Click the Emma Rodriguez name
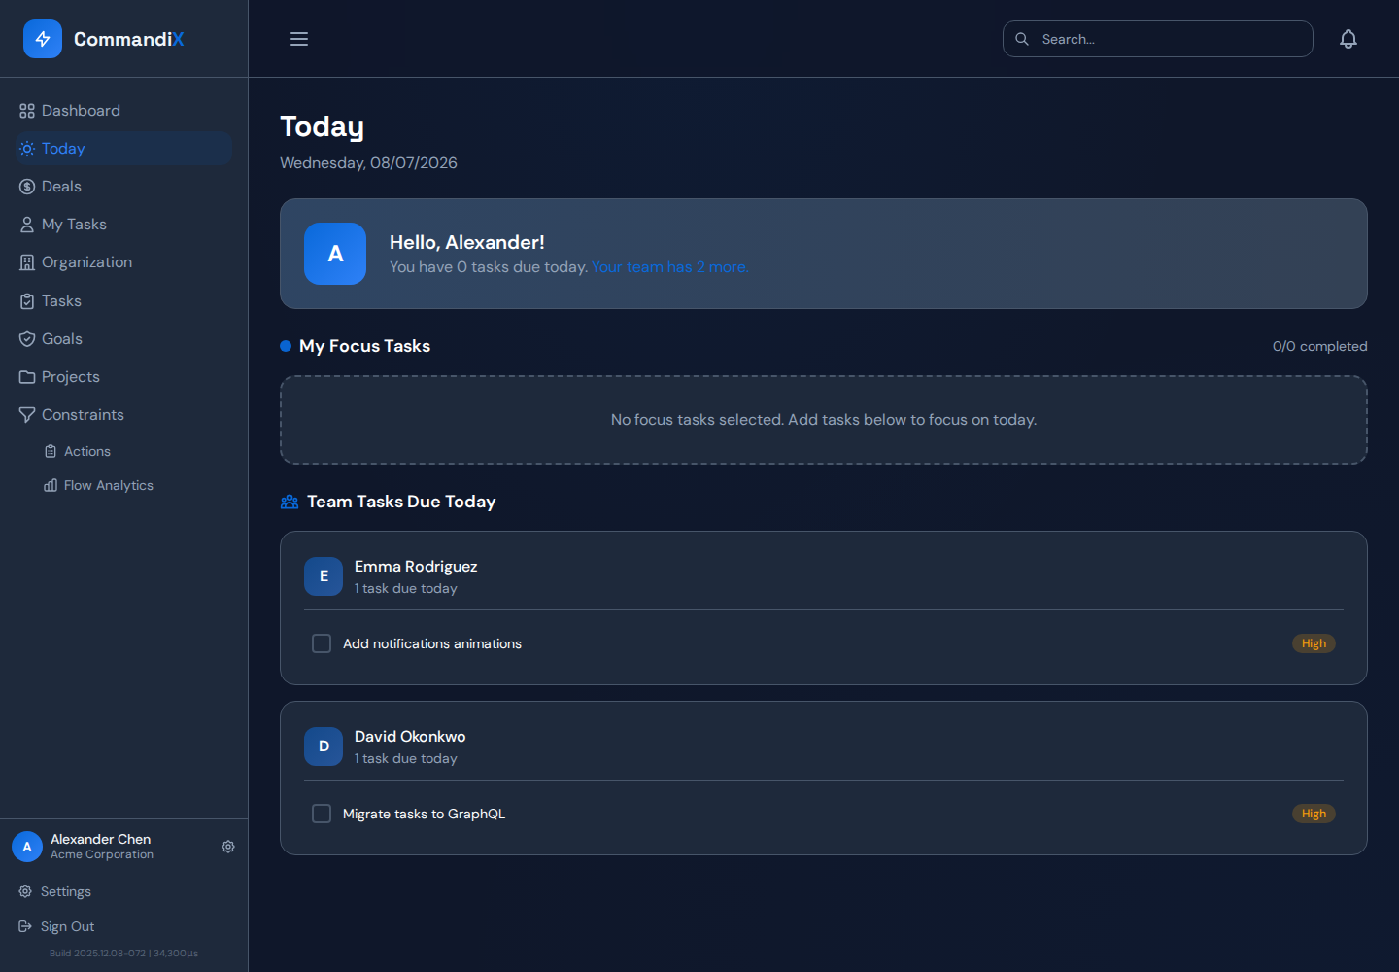This screenshot has height=972, width=1399. click(416, 567)
